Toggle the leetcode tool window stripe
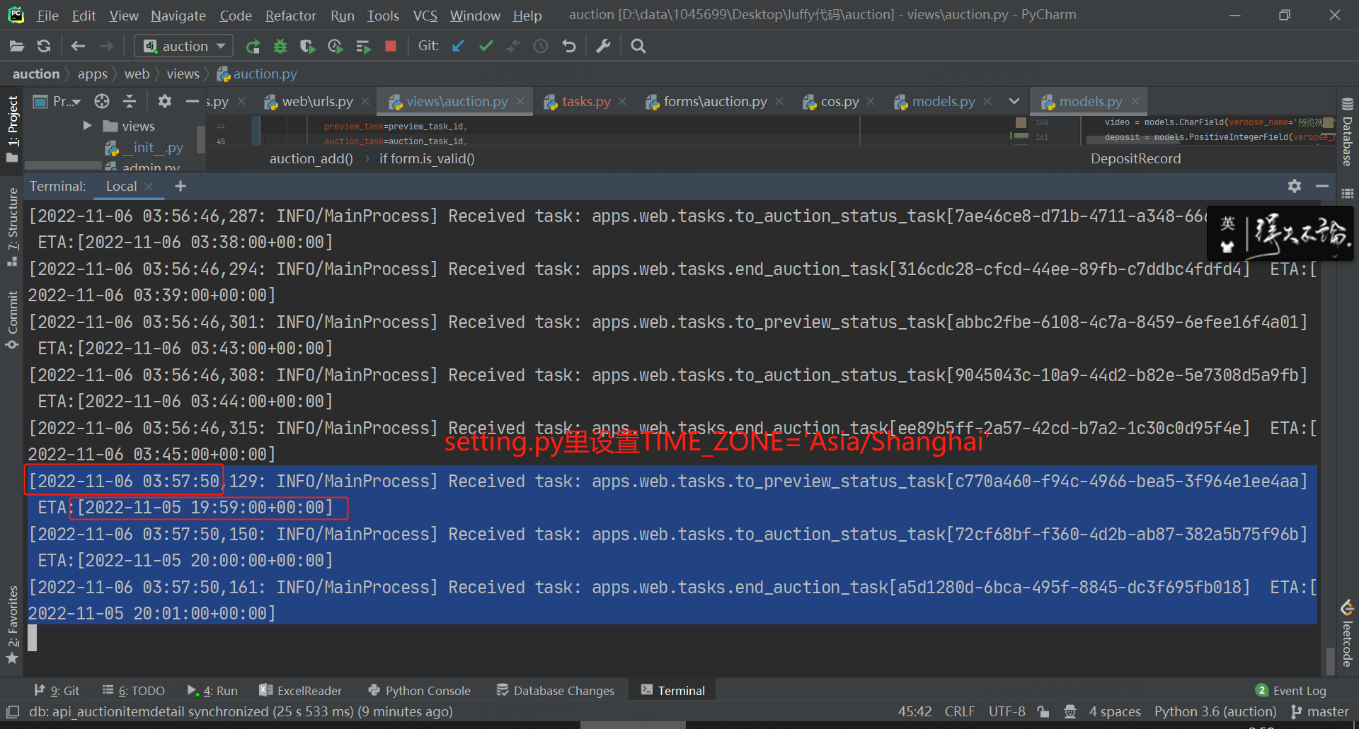1359x729 pixels. [x=1347, y=634]
